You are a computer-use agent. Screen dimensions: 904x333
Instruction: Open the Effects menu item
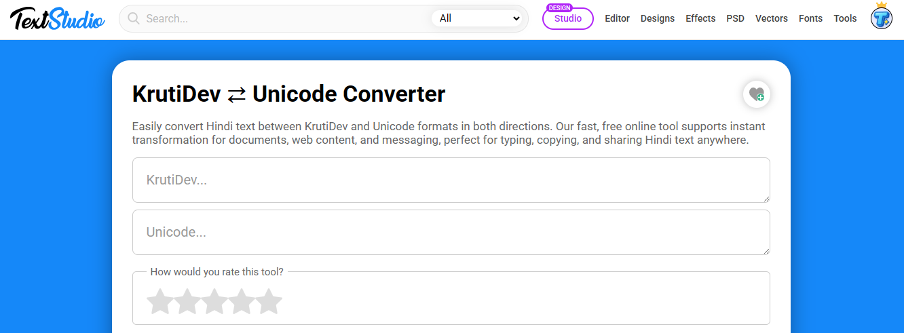pyautogui.click(x=700, y=18)
